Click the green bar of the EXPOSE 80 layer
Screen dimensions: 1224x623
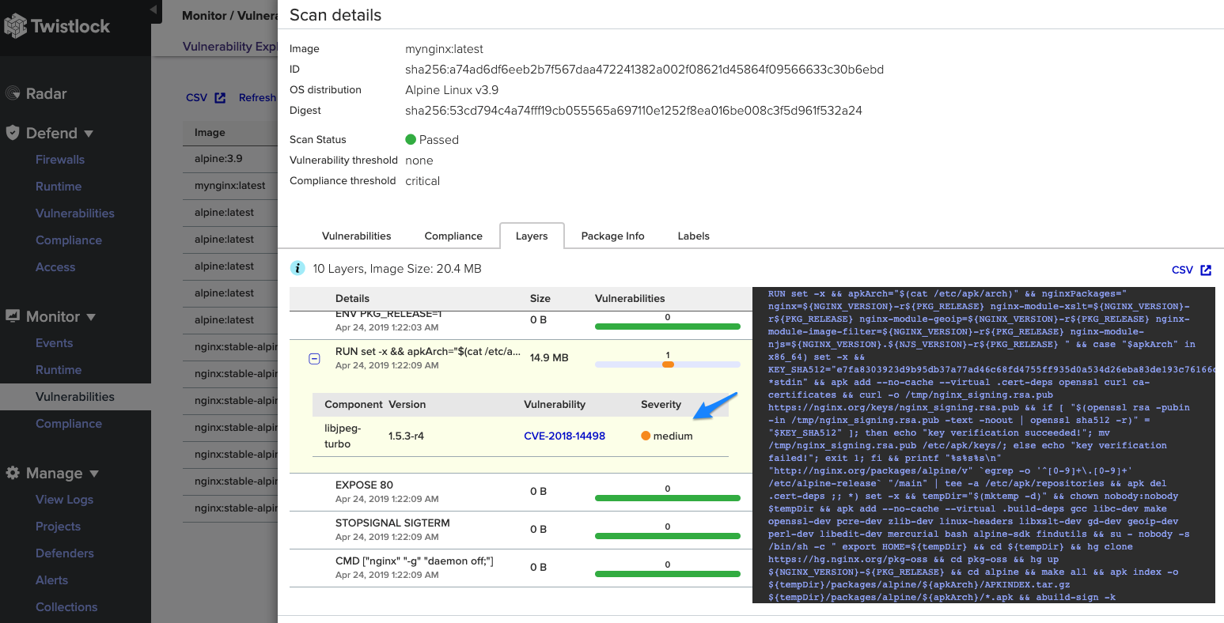point(668,498)
